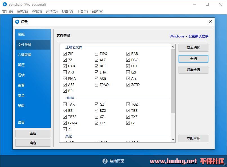Click the 设置 dialog's lightning icon
227x167 pixels.
[17, 22]
